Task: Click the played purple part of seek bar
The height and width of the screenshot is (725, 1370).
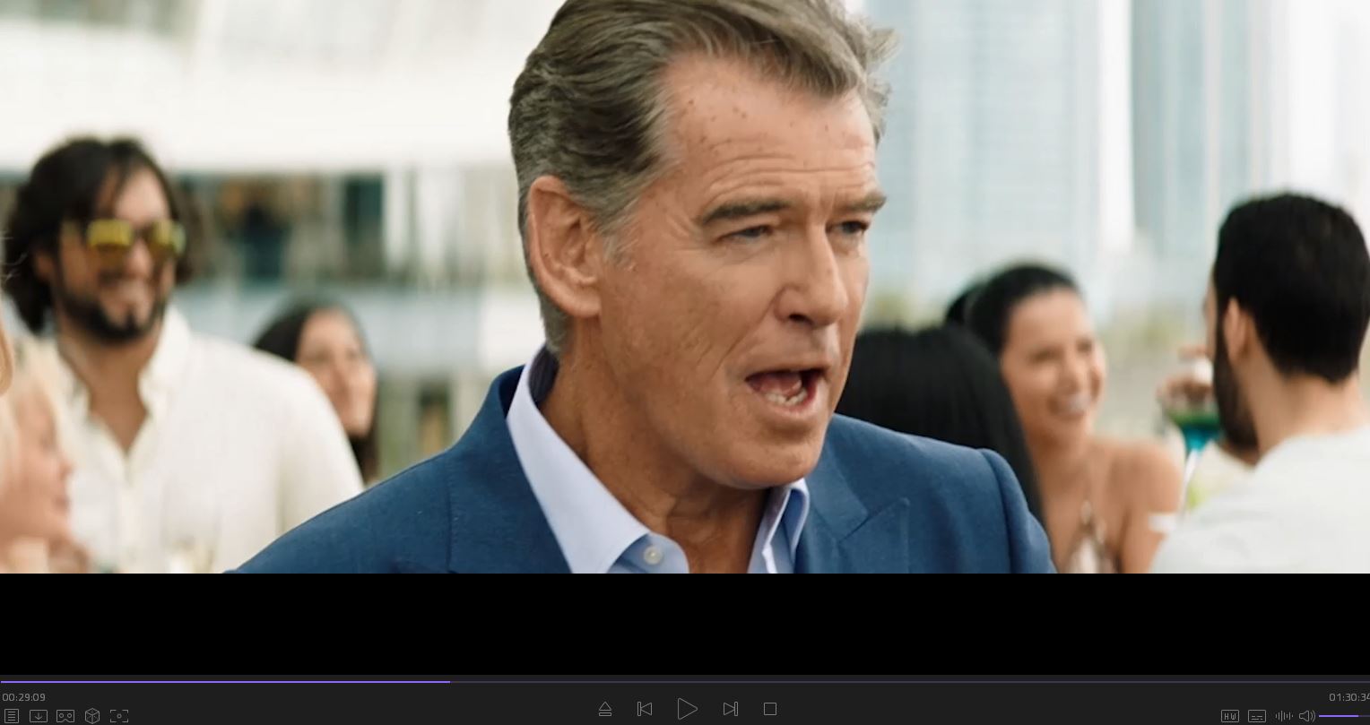Action: click(224, 682)
